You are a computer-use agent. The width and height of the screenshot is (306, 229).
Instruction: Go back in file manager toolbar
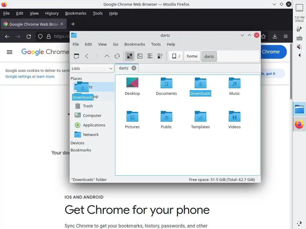87,56
